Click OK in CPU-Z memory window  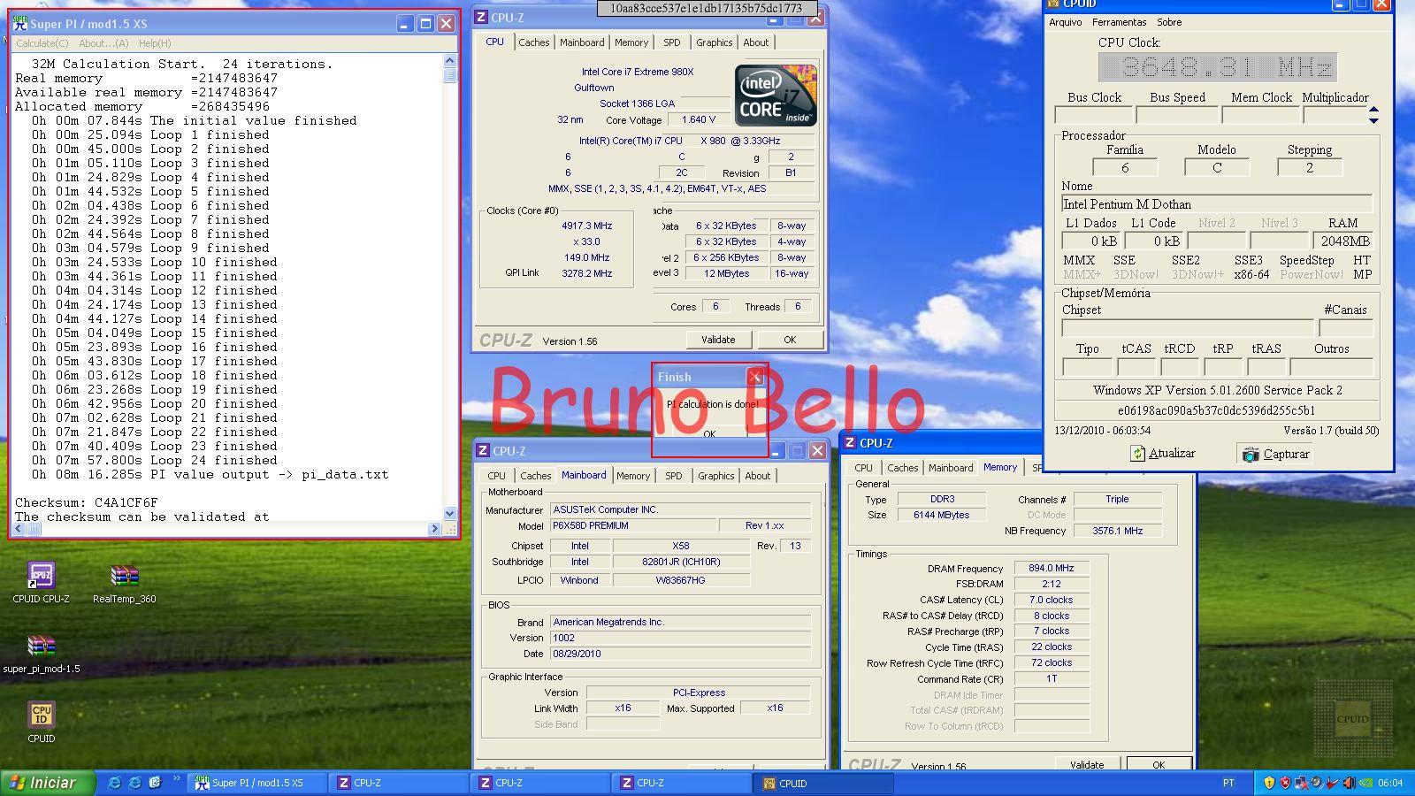[x=1159, y=764]
